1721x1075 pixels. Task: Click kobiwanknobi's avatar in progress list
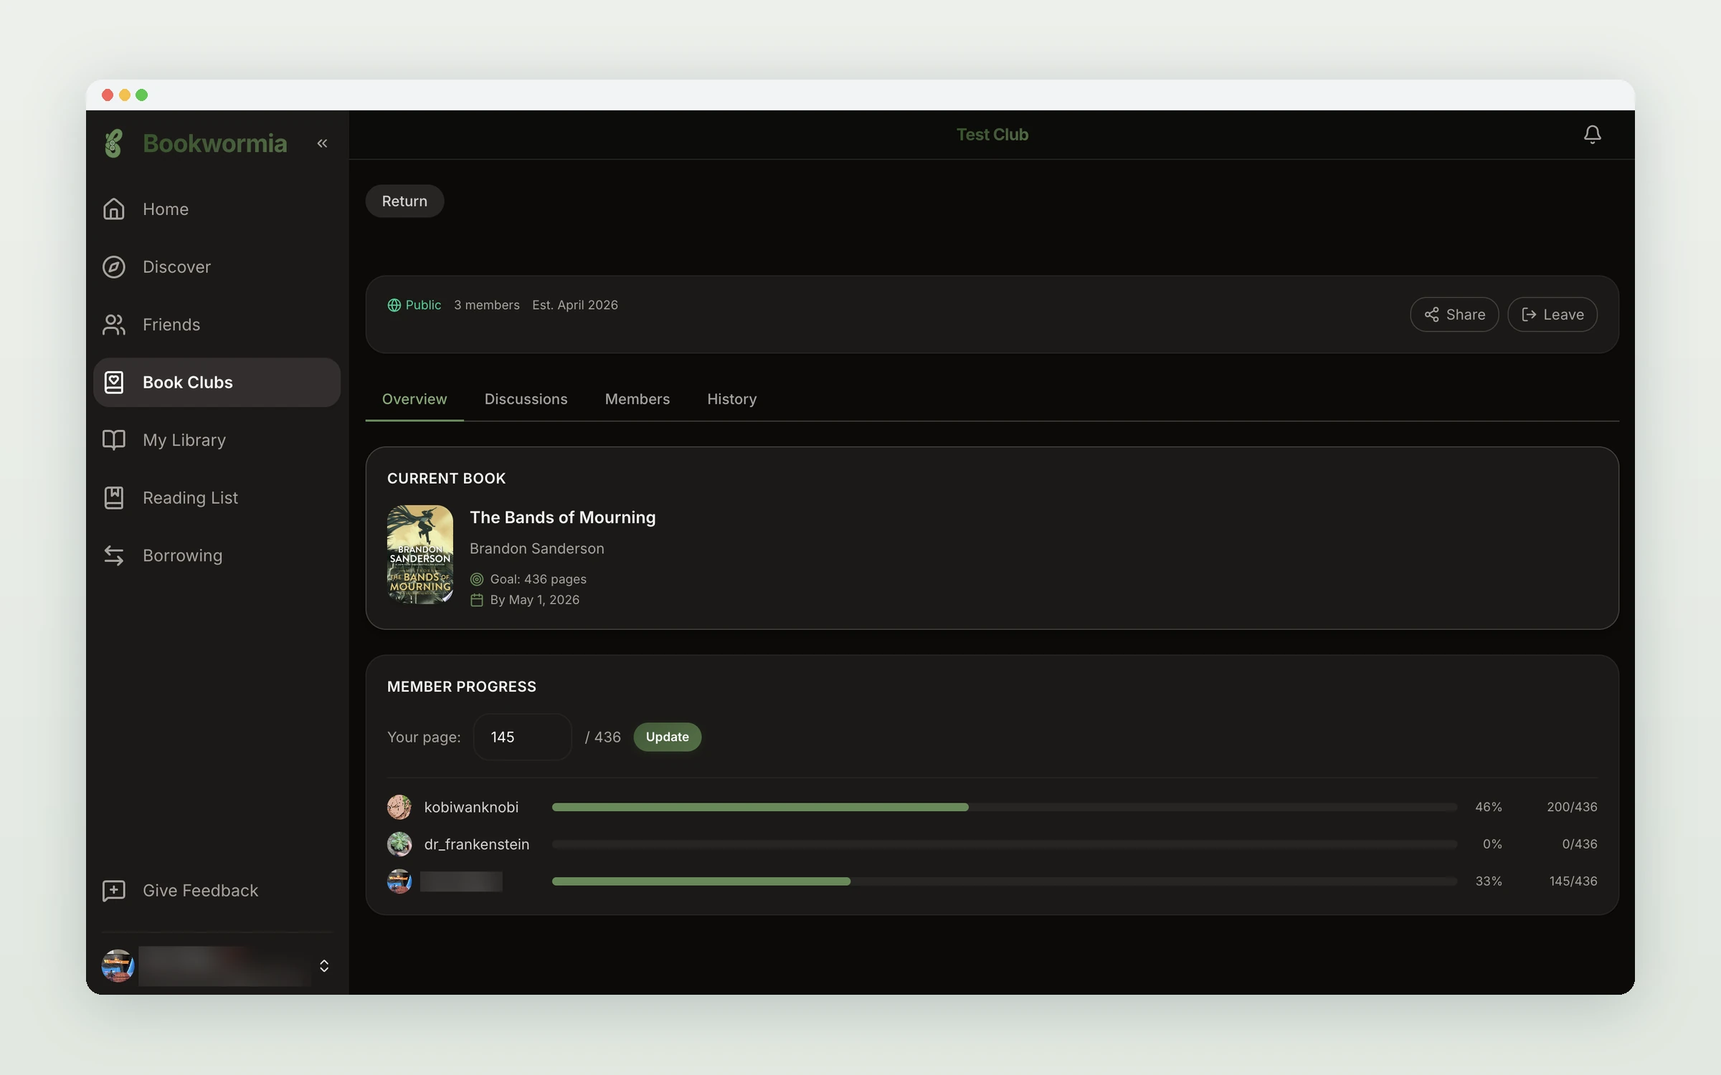tap(399, 807)
